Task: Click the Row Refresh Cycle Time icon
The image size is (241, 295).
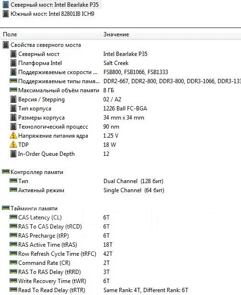Action: point(13,253)
